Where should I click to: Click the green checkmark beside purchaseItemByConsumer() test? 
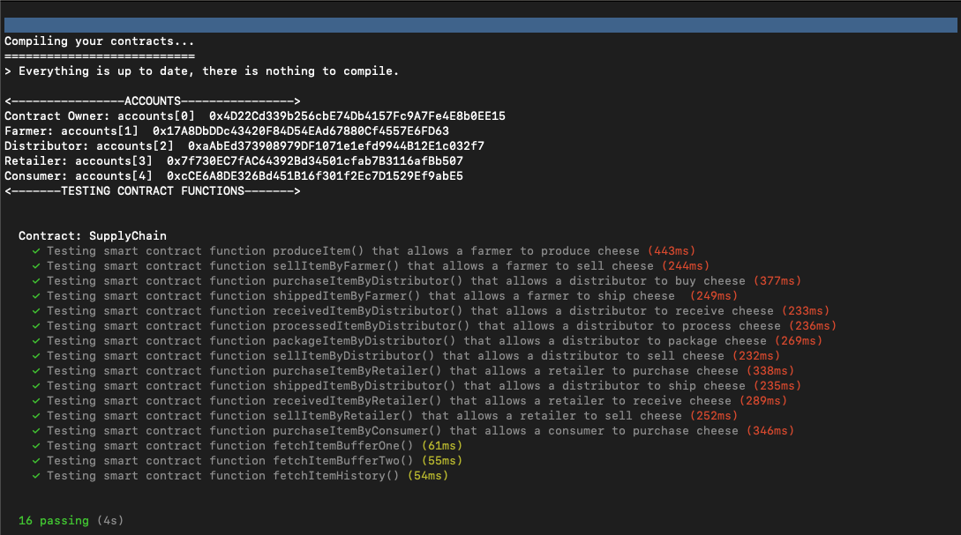click(x=36, y=431)
